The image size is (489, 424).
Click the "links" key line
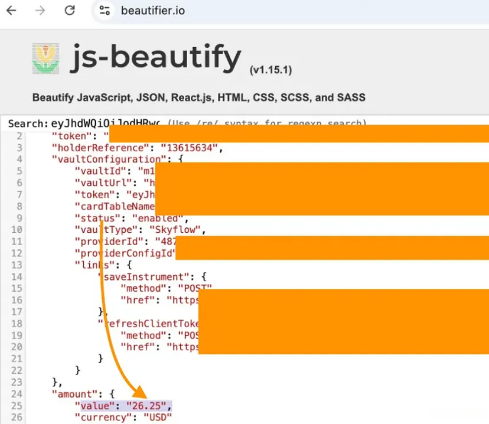point(103,265)
